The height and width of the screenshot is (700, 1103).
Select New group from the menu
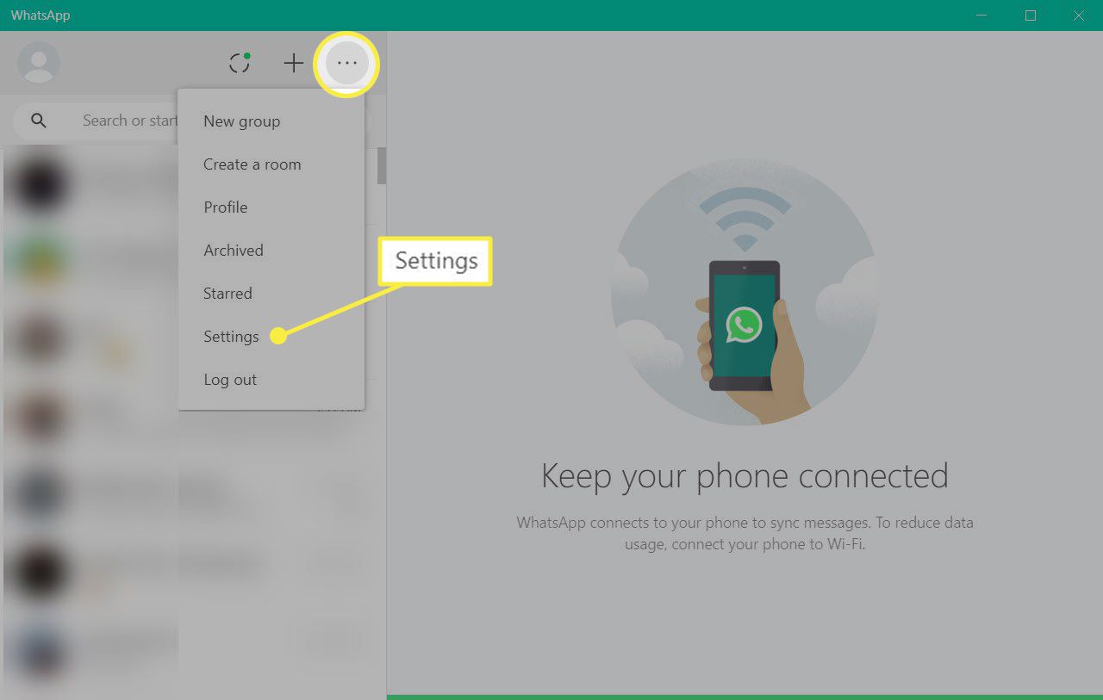(x=241, y=121)
